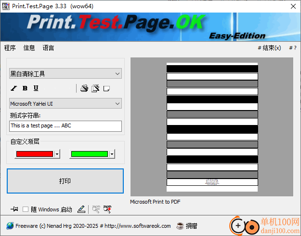This screenshot has width=301, height=236.
Task: Click the pin window icon
Action: coord(14,209)
